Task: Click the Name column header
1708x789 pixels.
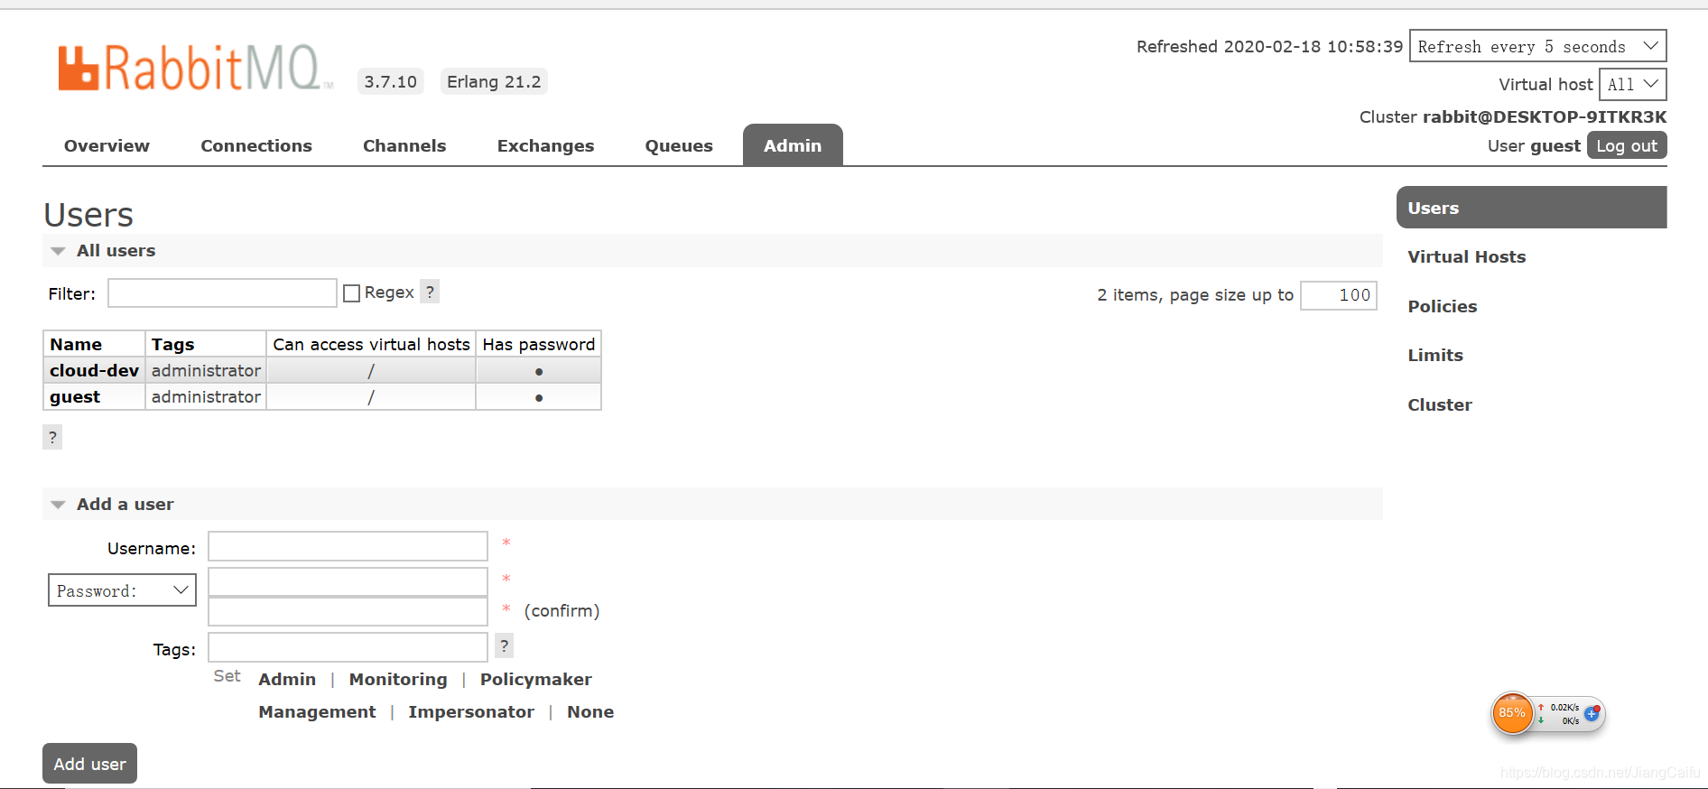Action: click(x=94, y=344)
